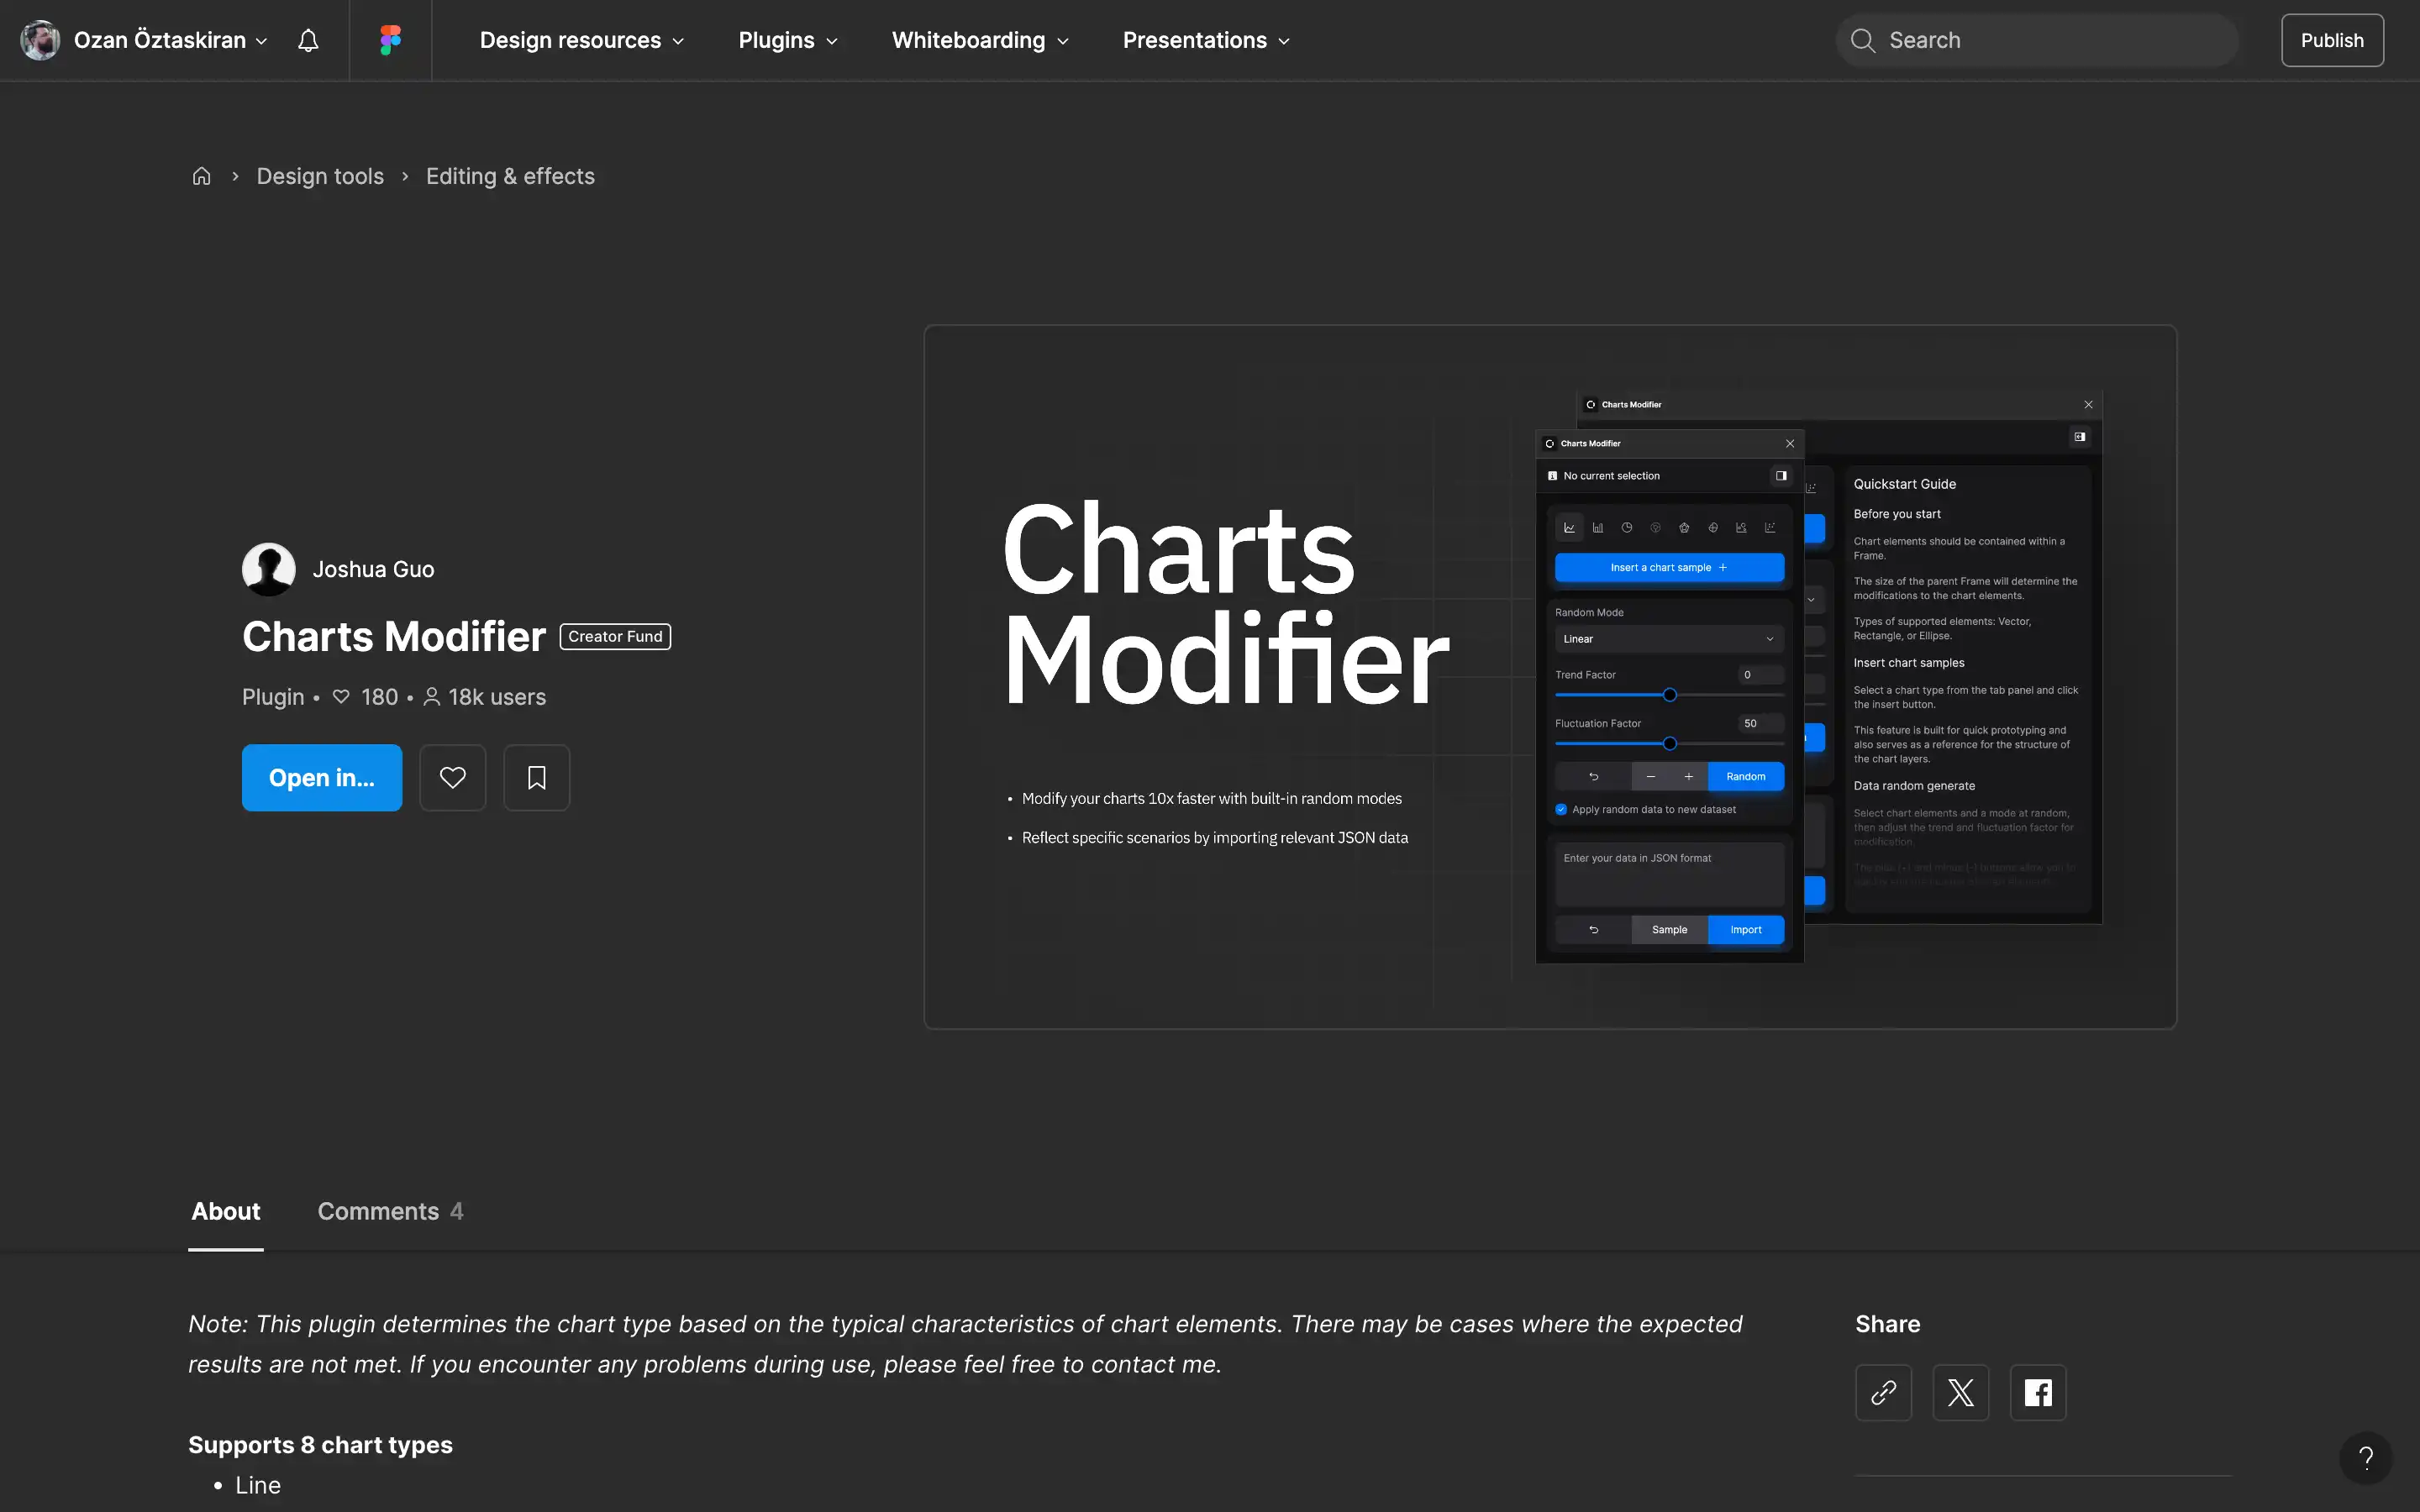
Task: Click the 'Share' heading
Action: pyautogui.click(x=1887, y=1324)
